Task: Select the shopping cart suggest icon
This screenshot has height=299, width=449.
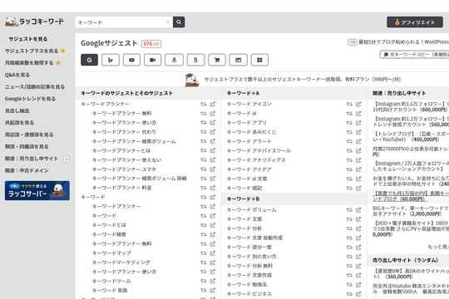Action: click(217, 60)
